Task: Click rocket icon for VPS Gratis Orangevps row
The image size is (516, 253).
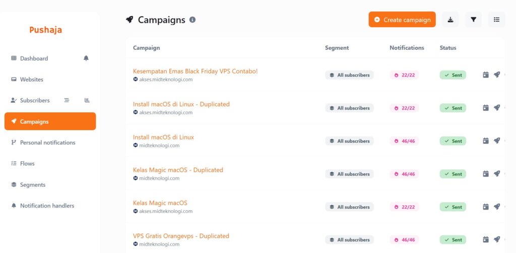Action: pyautogui.click(x=497, y=239)
